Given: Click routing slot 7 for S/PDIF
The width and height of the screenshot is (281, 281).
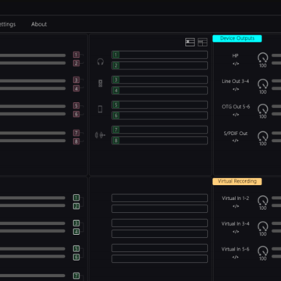Looking at the screenshot, I should 159,130.
